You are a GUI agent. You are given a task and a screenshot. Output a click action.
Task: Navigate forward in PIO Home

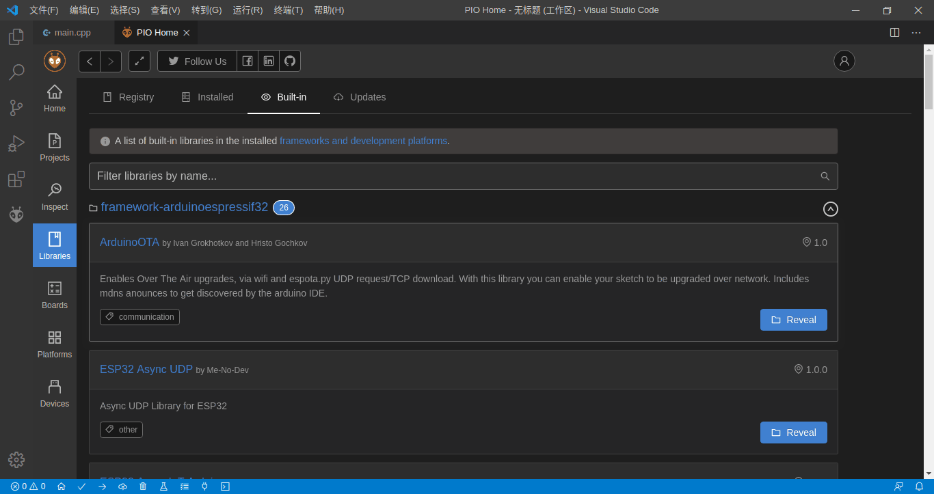pyautogui.click(x=111, y=61)
